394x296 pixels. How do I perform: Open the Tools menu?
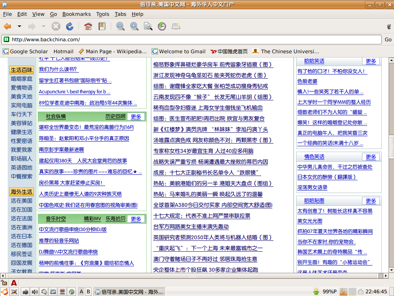point(102,14)
